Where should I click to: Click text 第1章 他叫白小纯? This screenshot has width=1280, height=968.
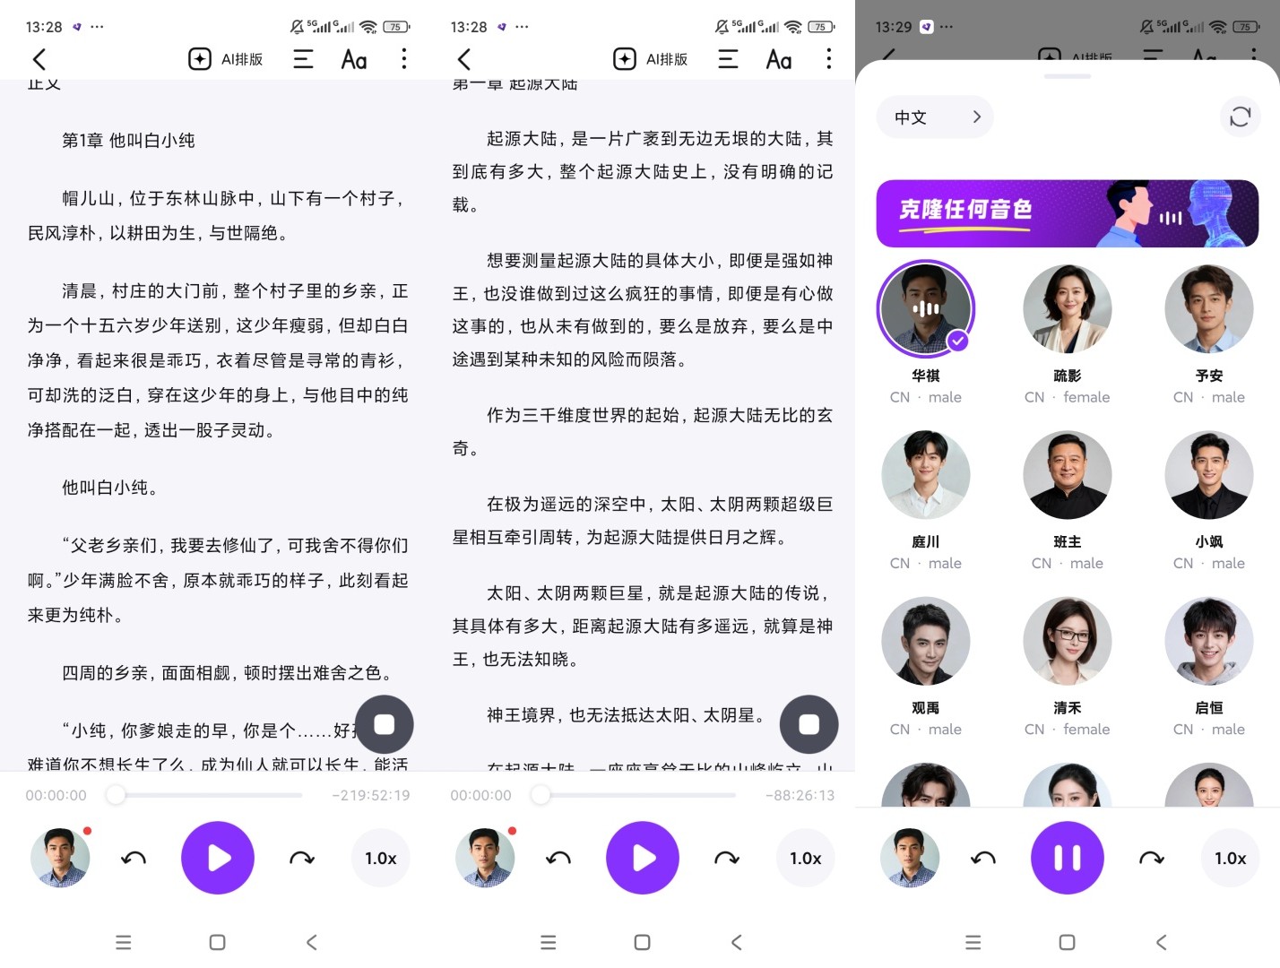coord(128,140)
